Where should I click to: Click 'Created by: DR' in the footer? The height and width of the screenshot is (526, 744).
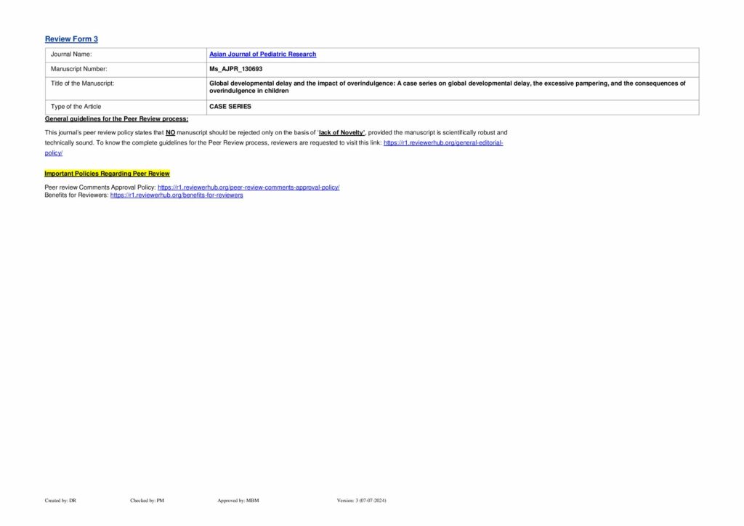[60, 501]
